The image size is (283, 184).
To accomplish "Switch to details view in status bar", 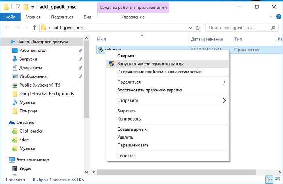I will [x=269, y=179].
